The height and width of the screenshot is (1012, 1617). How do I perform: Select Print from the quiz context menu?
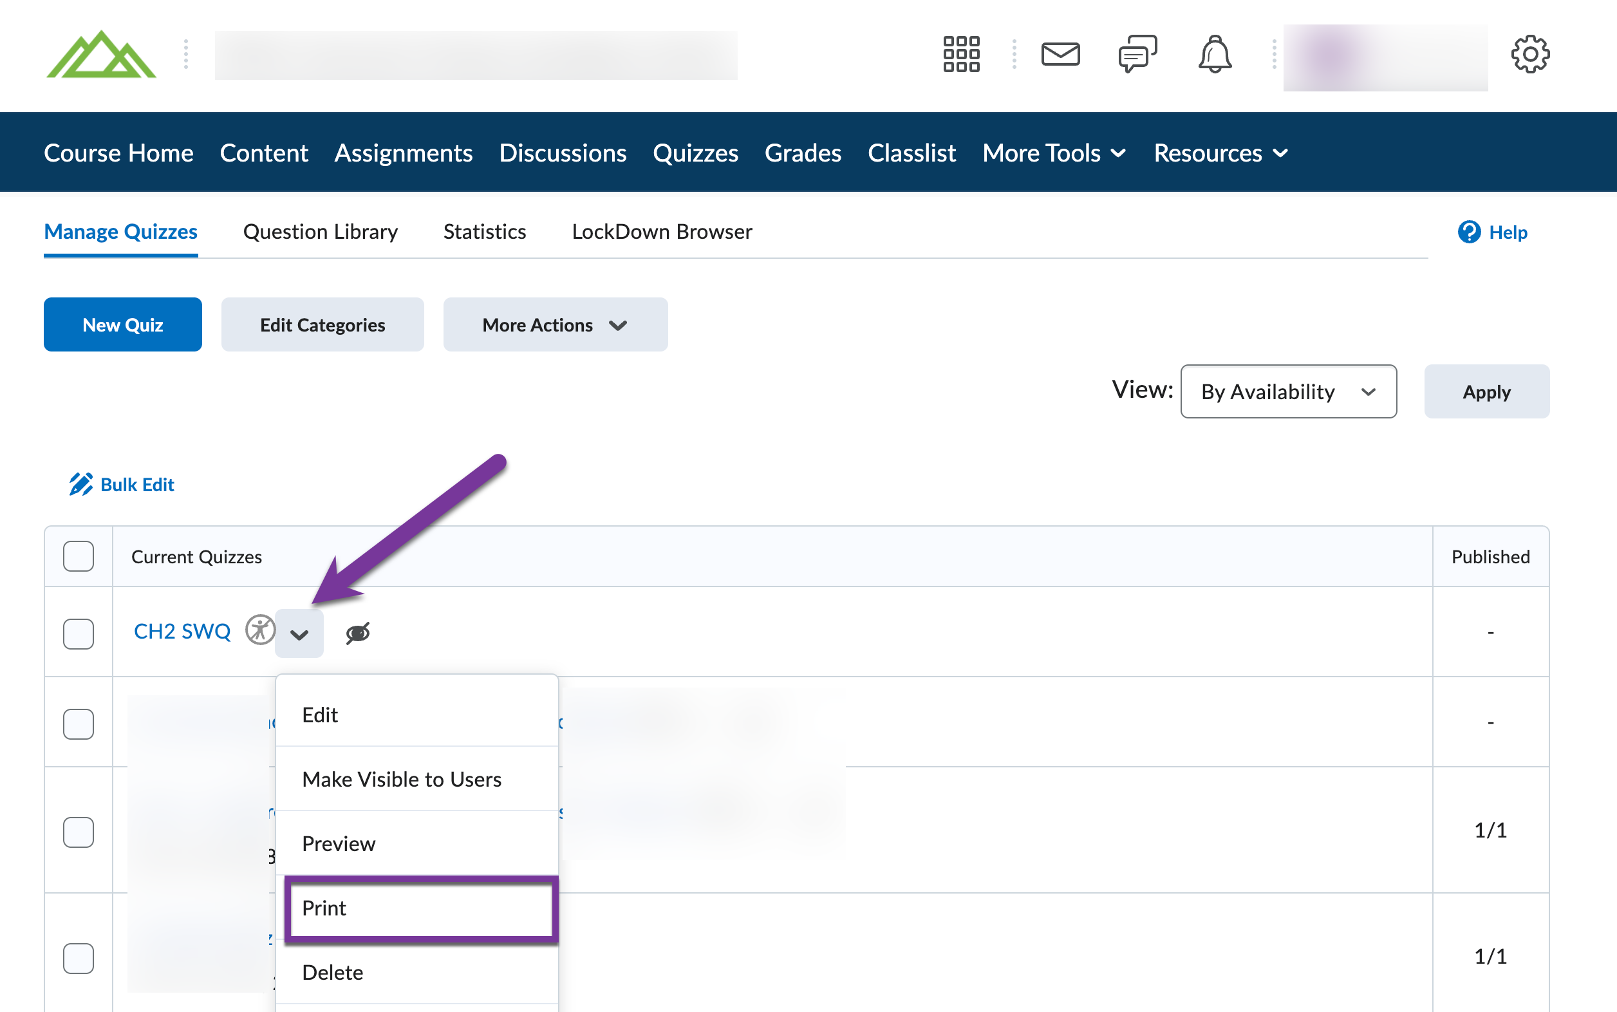point(324,908)
